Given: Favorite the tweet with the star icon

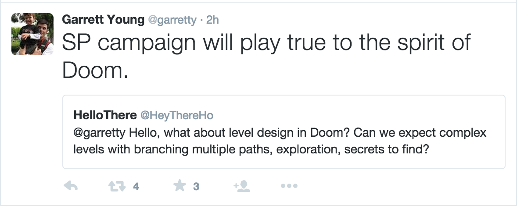Looking at the screenshot, I should click(180, 186).
